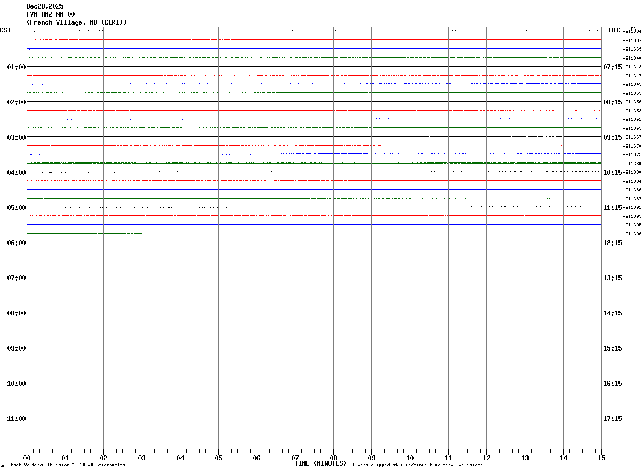Click the (French Village, MO (CERI)) title
644x472 pixels.
point(77,22)
